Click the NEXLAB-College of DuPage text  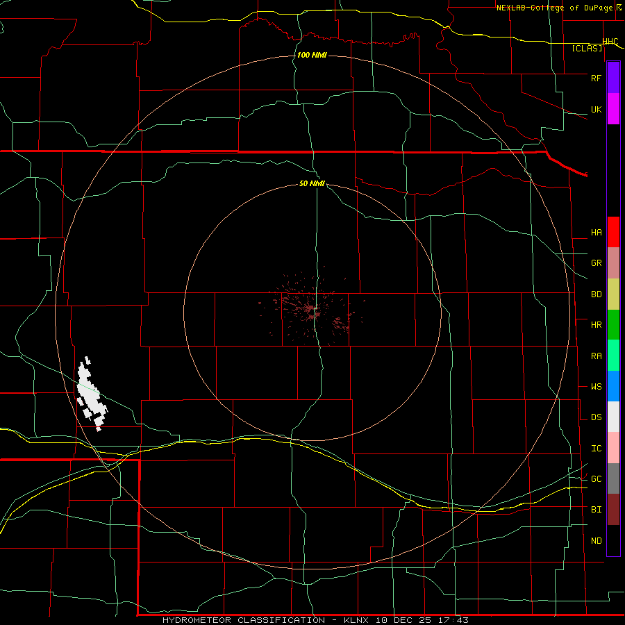pyautogui.click(x=554, y=8)
